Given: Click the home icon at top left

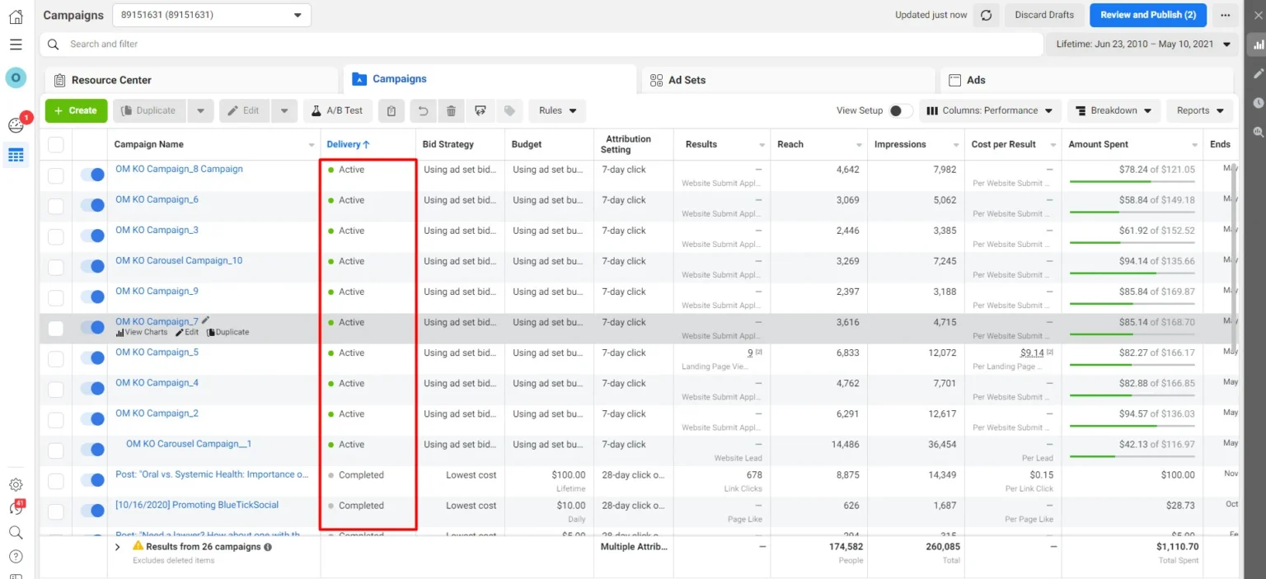Looking at the screenshot, I should [x=16, y=16].
